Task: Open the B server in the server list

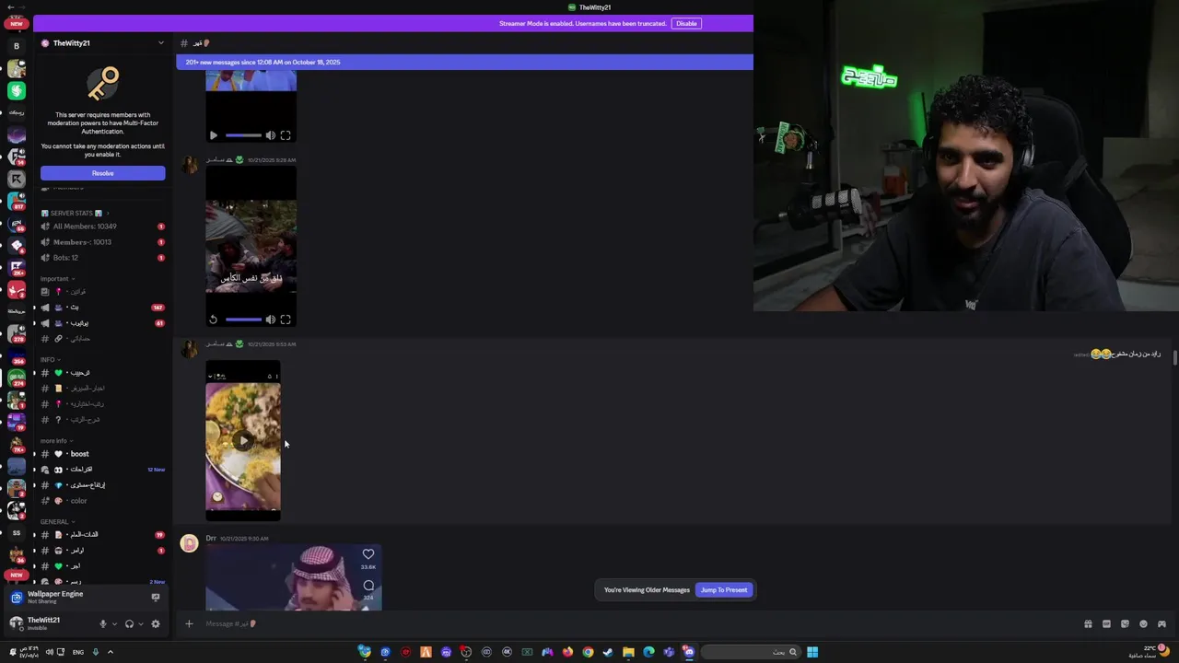Action: point(17,46)
